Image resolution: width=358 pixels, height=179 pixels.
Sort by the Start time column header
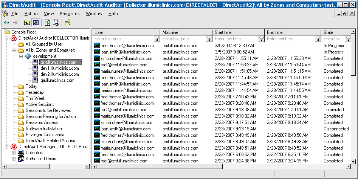click(238, 32)
